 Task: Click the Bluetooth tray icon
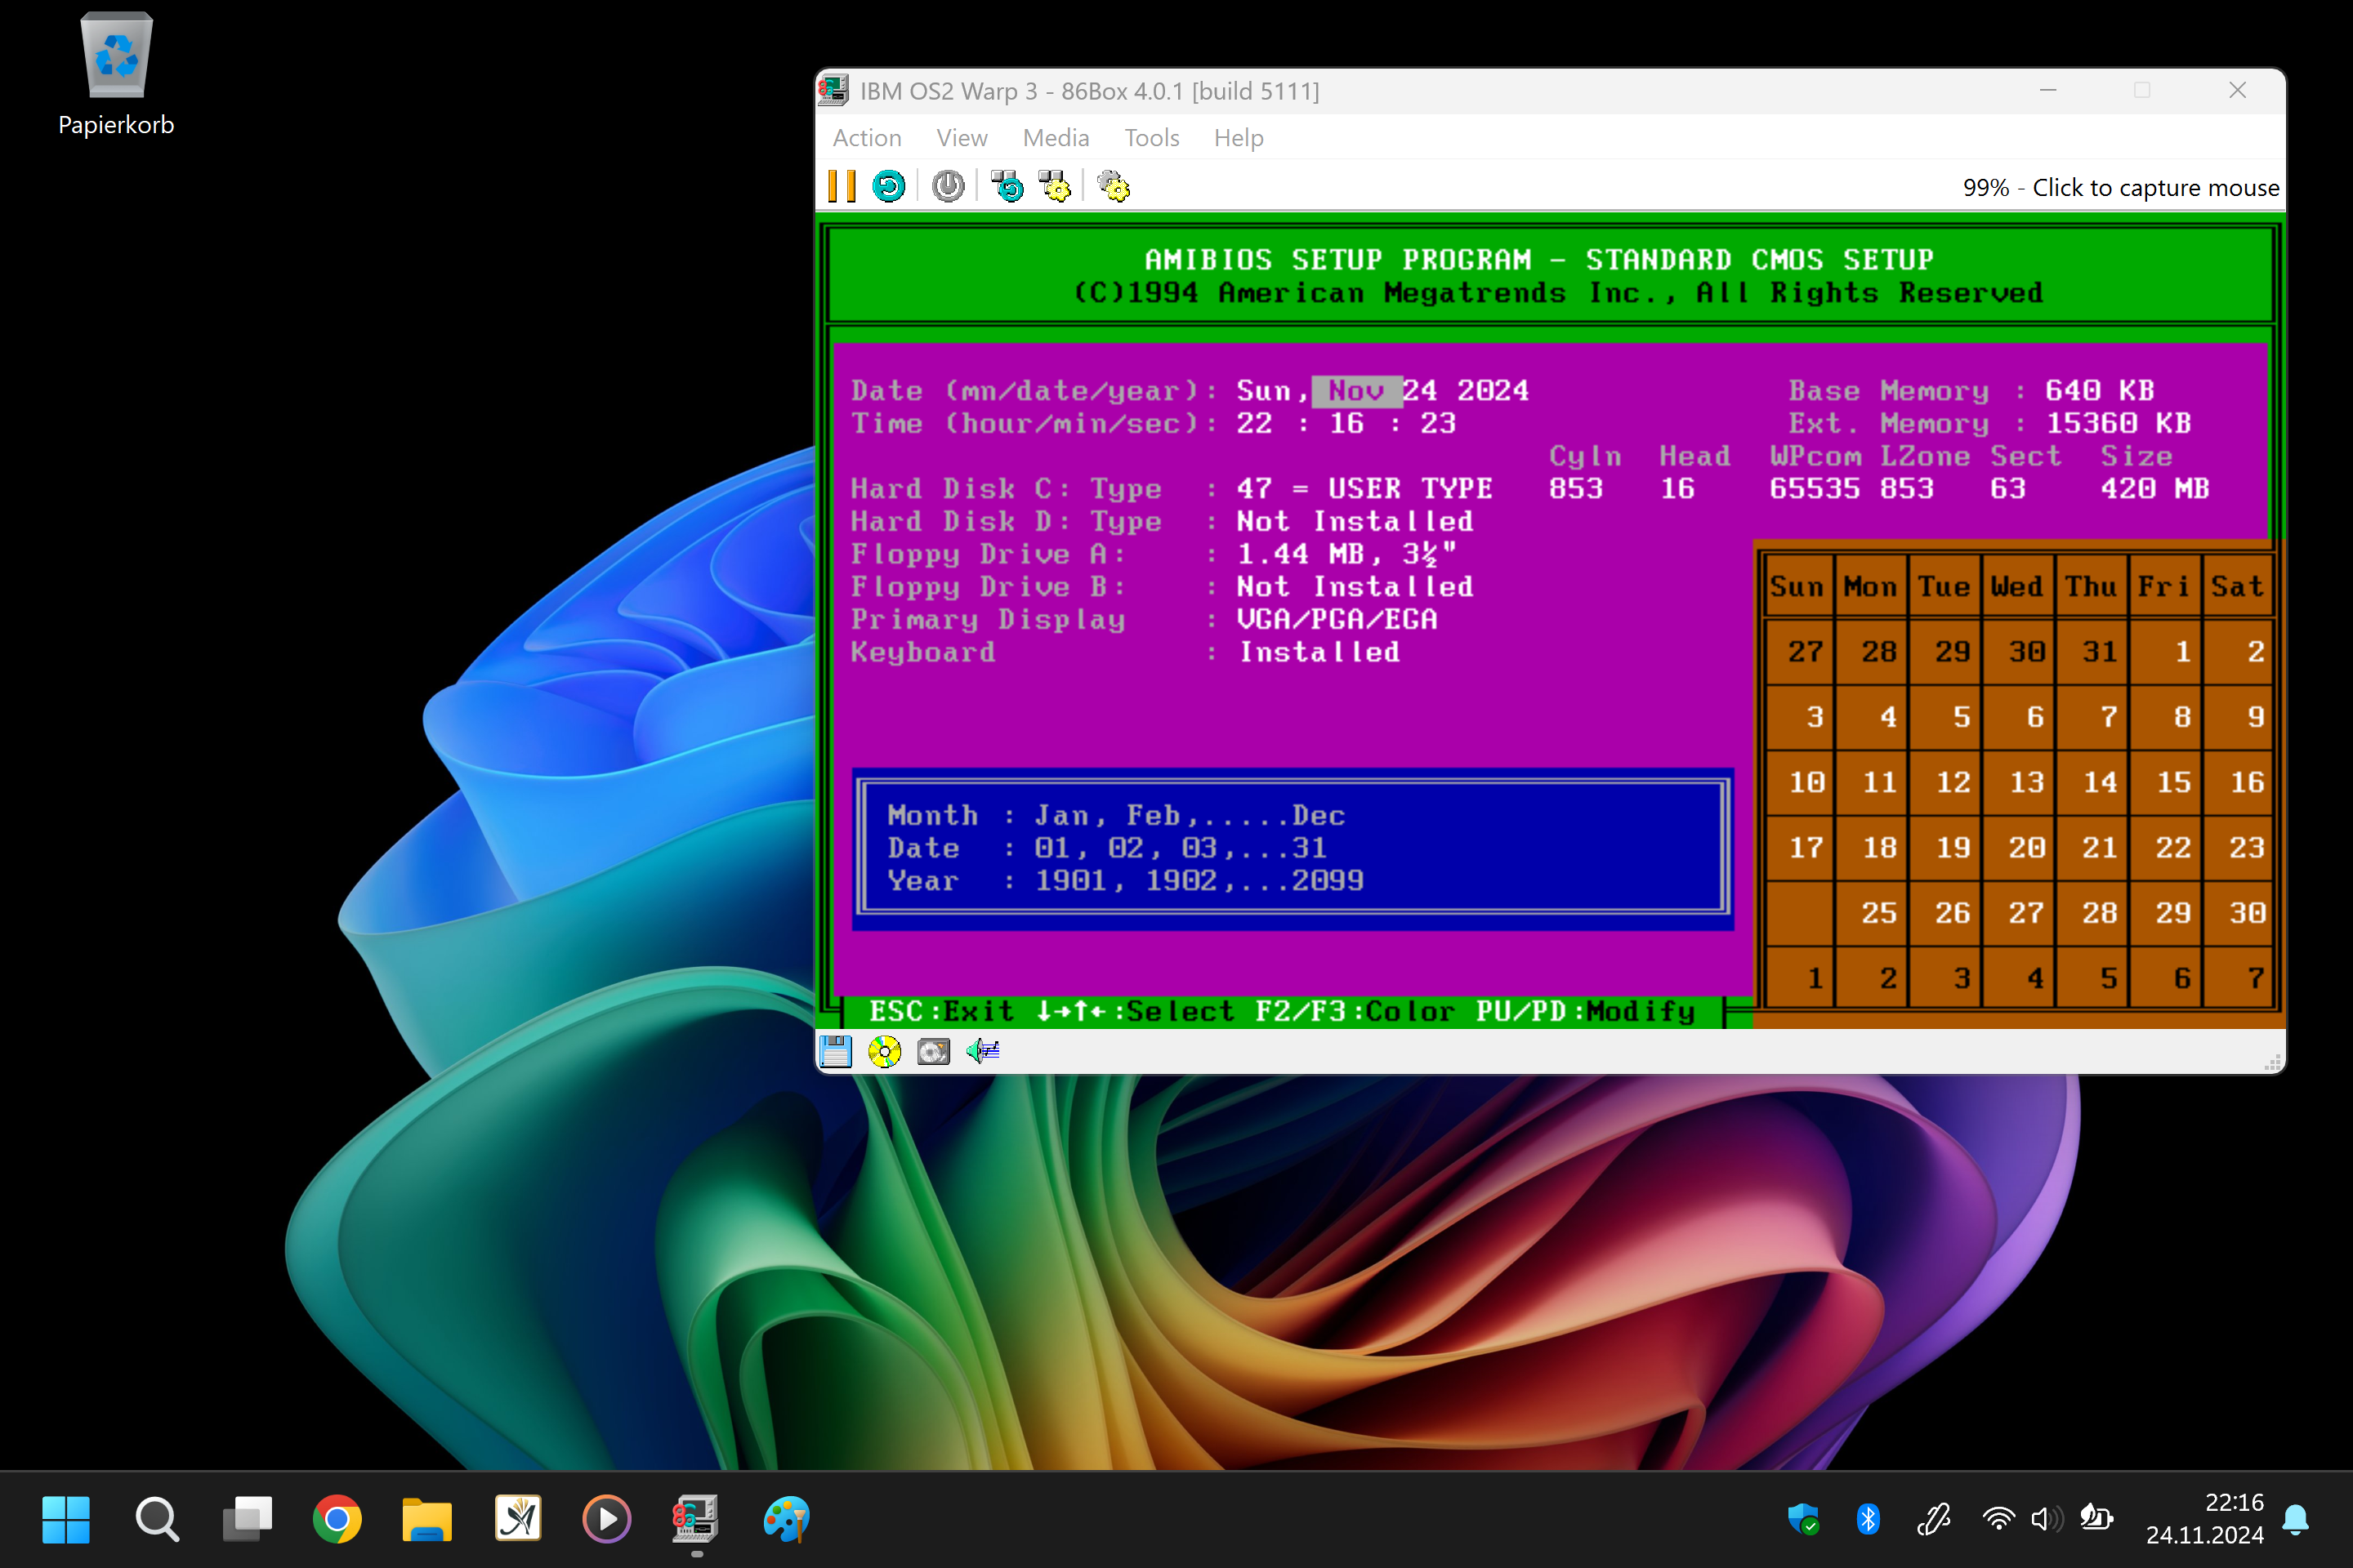1868,1519
